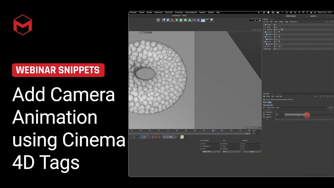Toggle layer checkbox for Torus object
Viewport: 334px width, 188px height.
pos(275,46)
